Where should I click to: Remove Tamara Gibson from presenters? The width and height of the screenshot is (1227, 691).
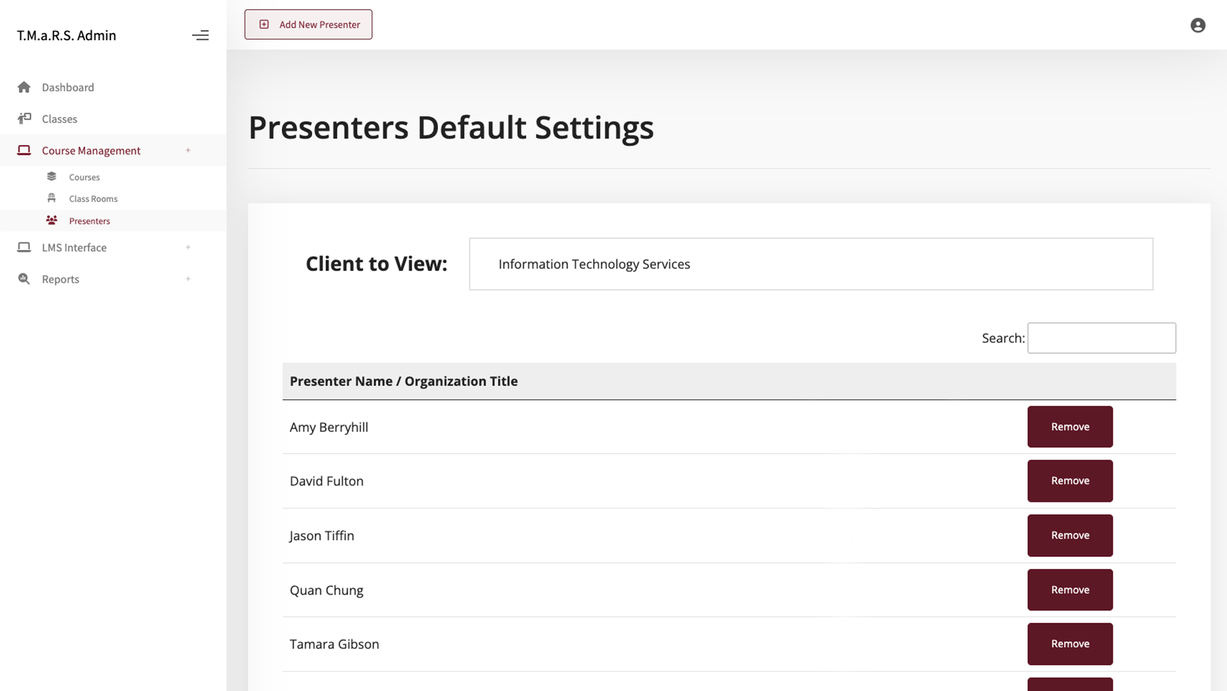(1070, 644)
